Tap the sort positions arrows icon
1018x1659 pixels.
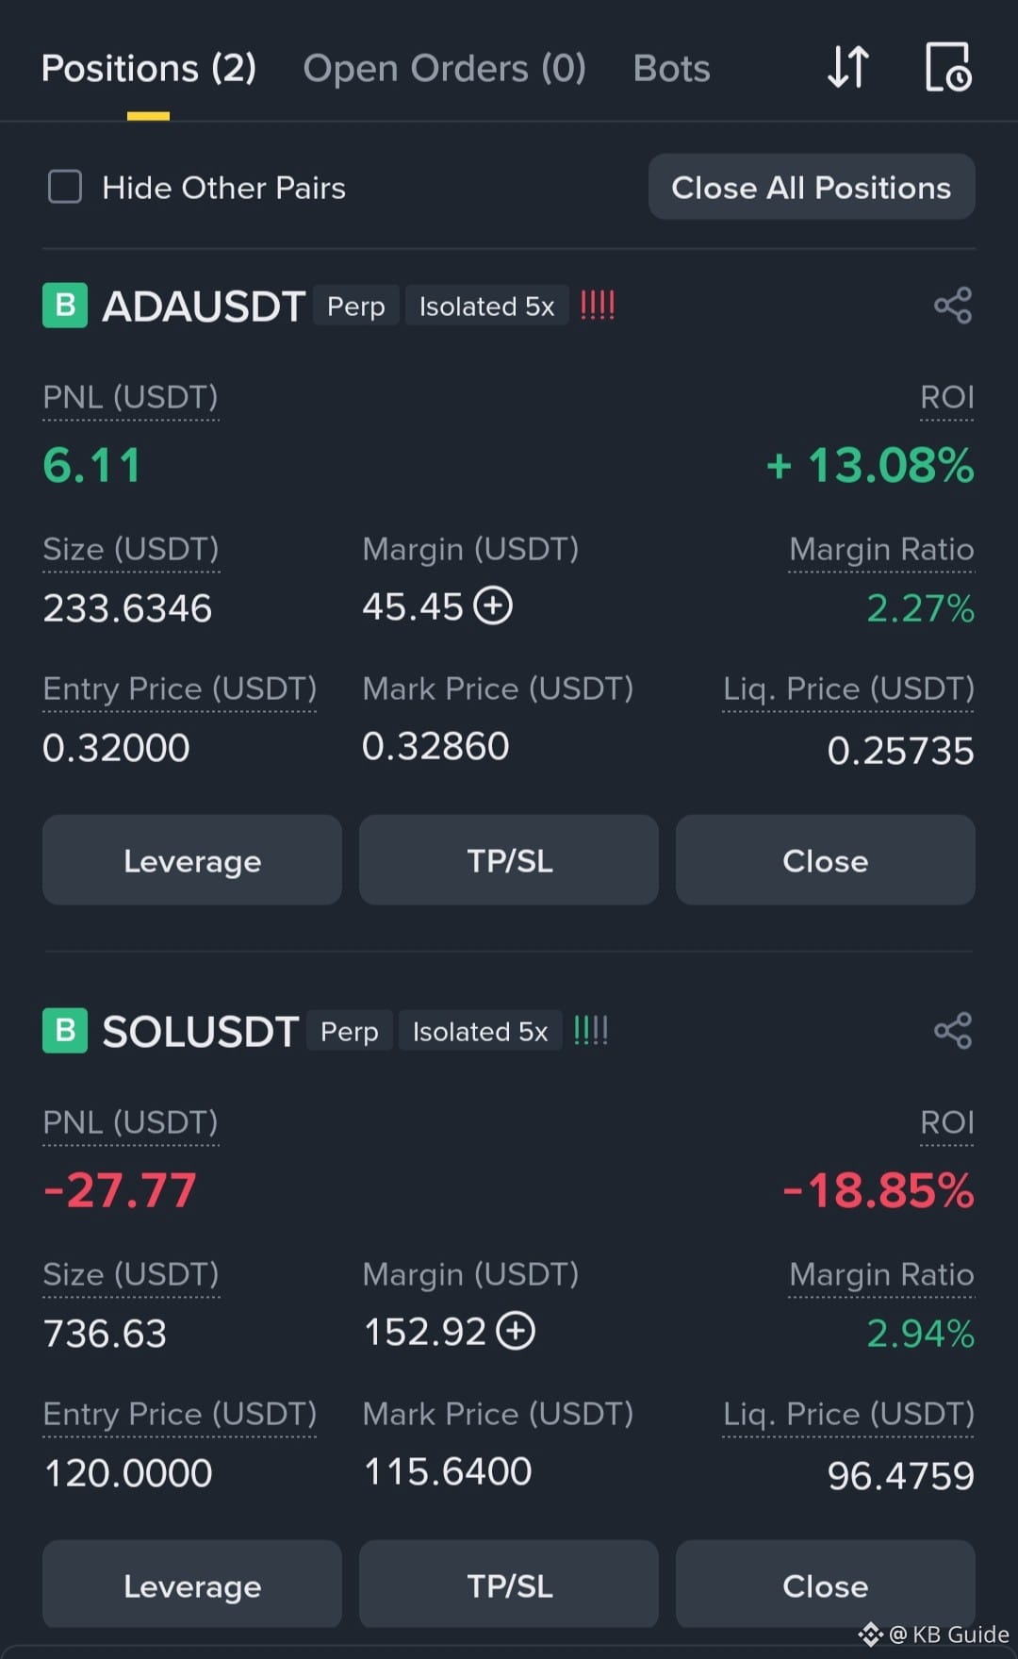847,67
